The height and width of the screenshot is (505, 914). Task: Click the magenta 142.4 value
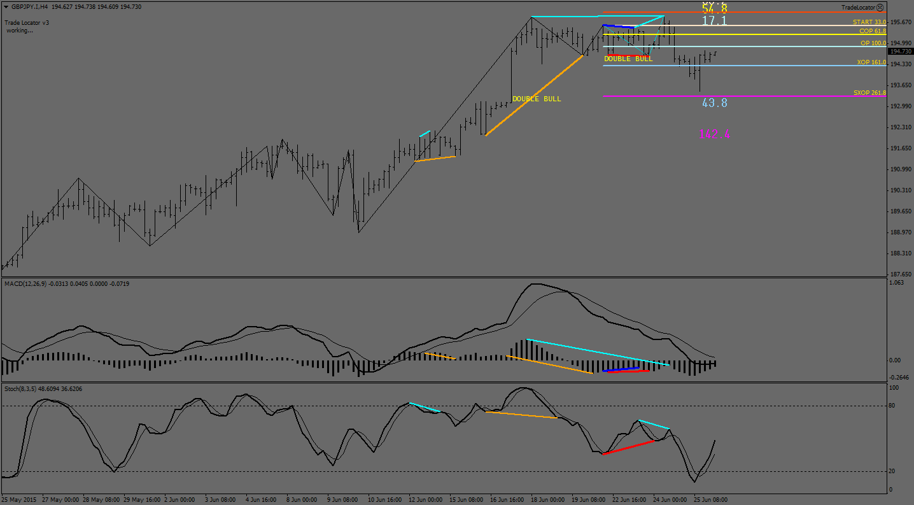[714, 134]
